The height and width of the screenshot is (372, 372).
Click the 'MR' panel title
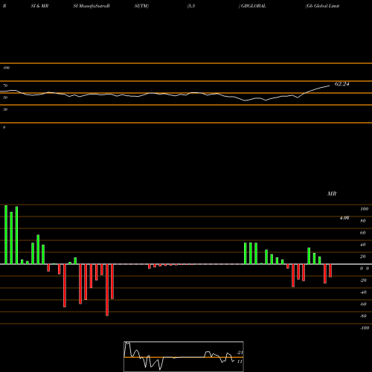coord(332,193)
